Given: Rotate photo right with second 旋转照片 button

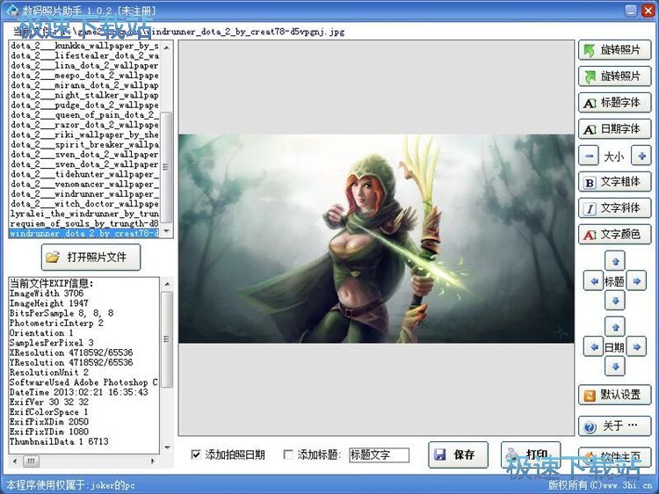Looking at the screenshot, I should (614, 76).
